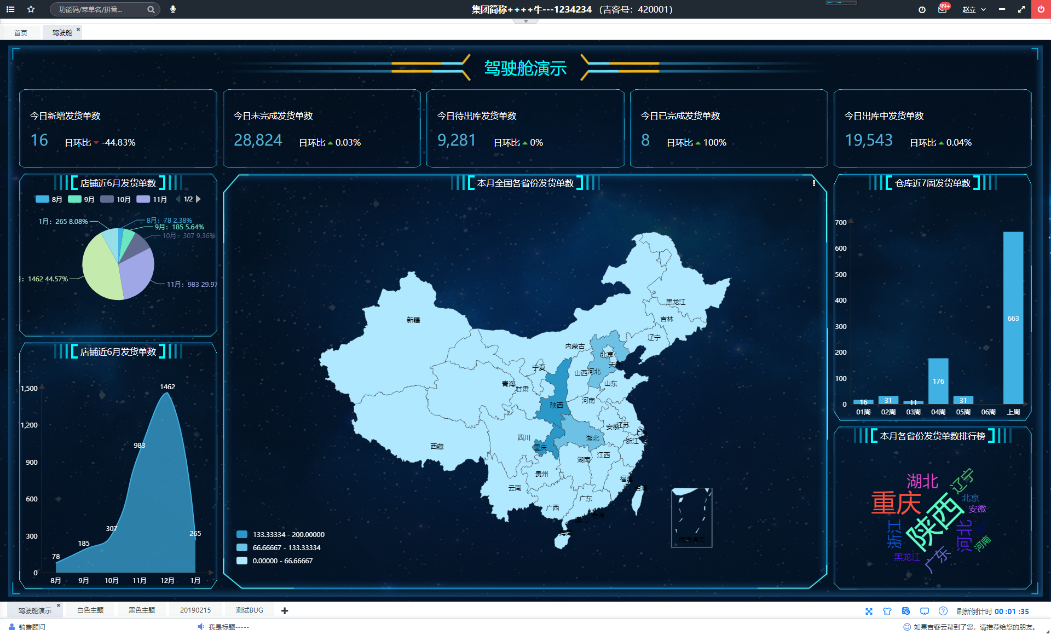Click the 今日新增发货单数 value 16
The width and height of the screenshot is (1051, 635).
coord(39,141)
